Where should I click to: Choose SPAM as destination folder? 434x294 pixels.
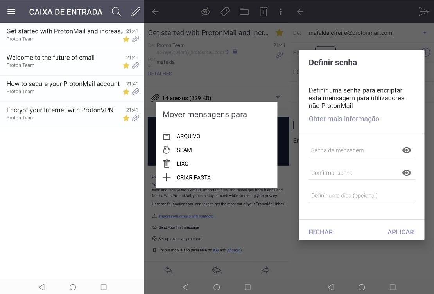(x=184, y=150)
